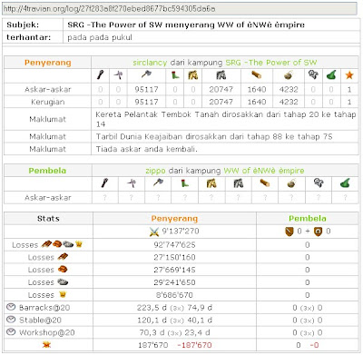This screenshot has width=363, height=355.
Task: Click the defender catapult icon
Action: [x=291, y=183]
